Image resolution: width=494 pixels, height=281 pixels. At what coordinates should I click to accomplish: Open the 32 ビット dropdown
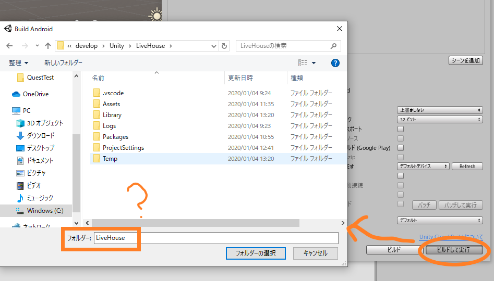tap(440, 120)
